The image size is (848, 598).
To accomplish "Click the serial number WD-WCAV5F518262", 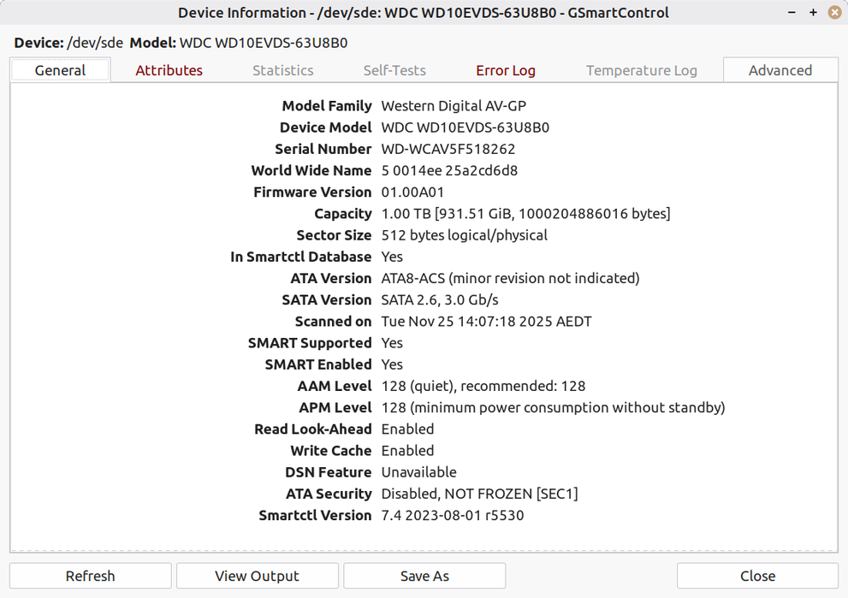I will tap(448, 149).
